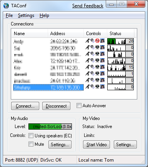
Task: Tick the Mute checkbox
Action: (31, 144)
